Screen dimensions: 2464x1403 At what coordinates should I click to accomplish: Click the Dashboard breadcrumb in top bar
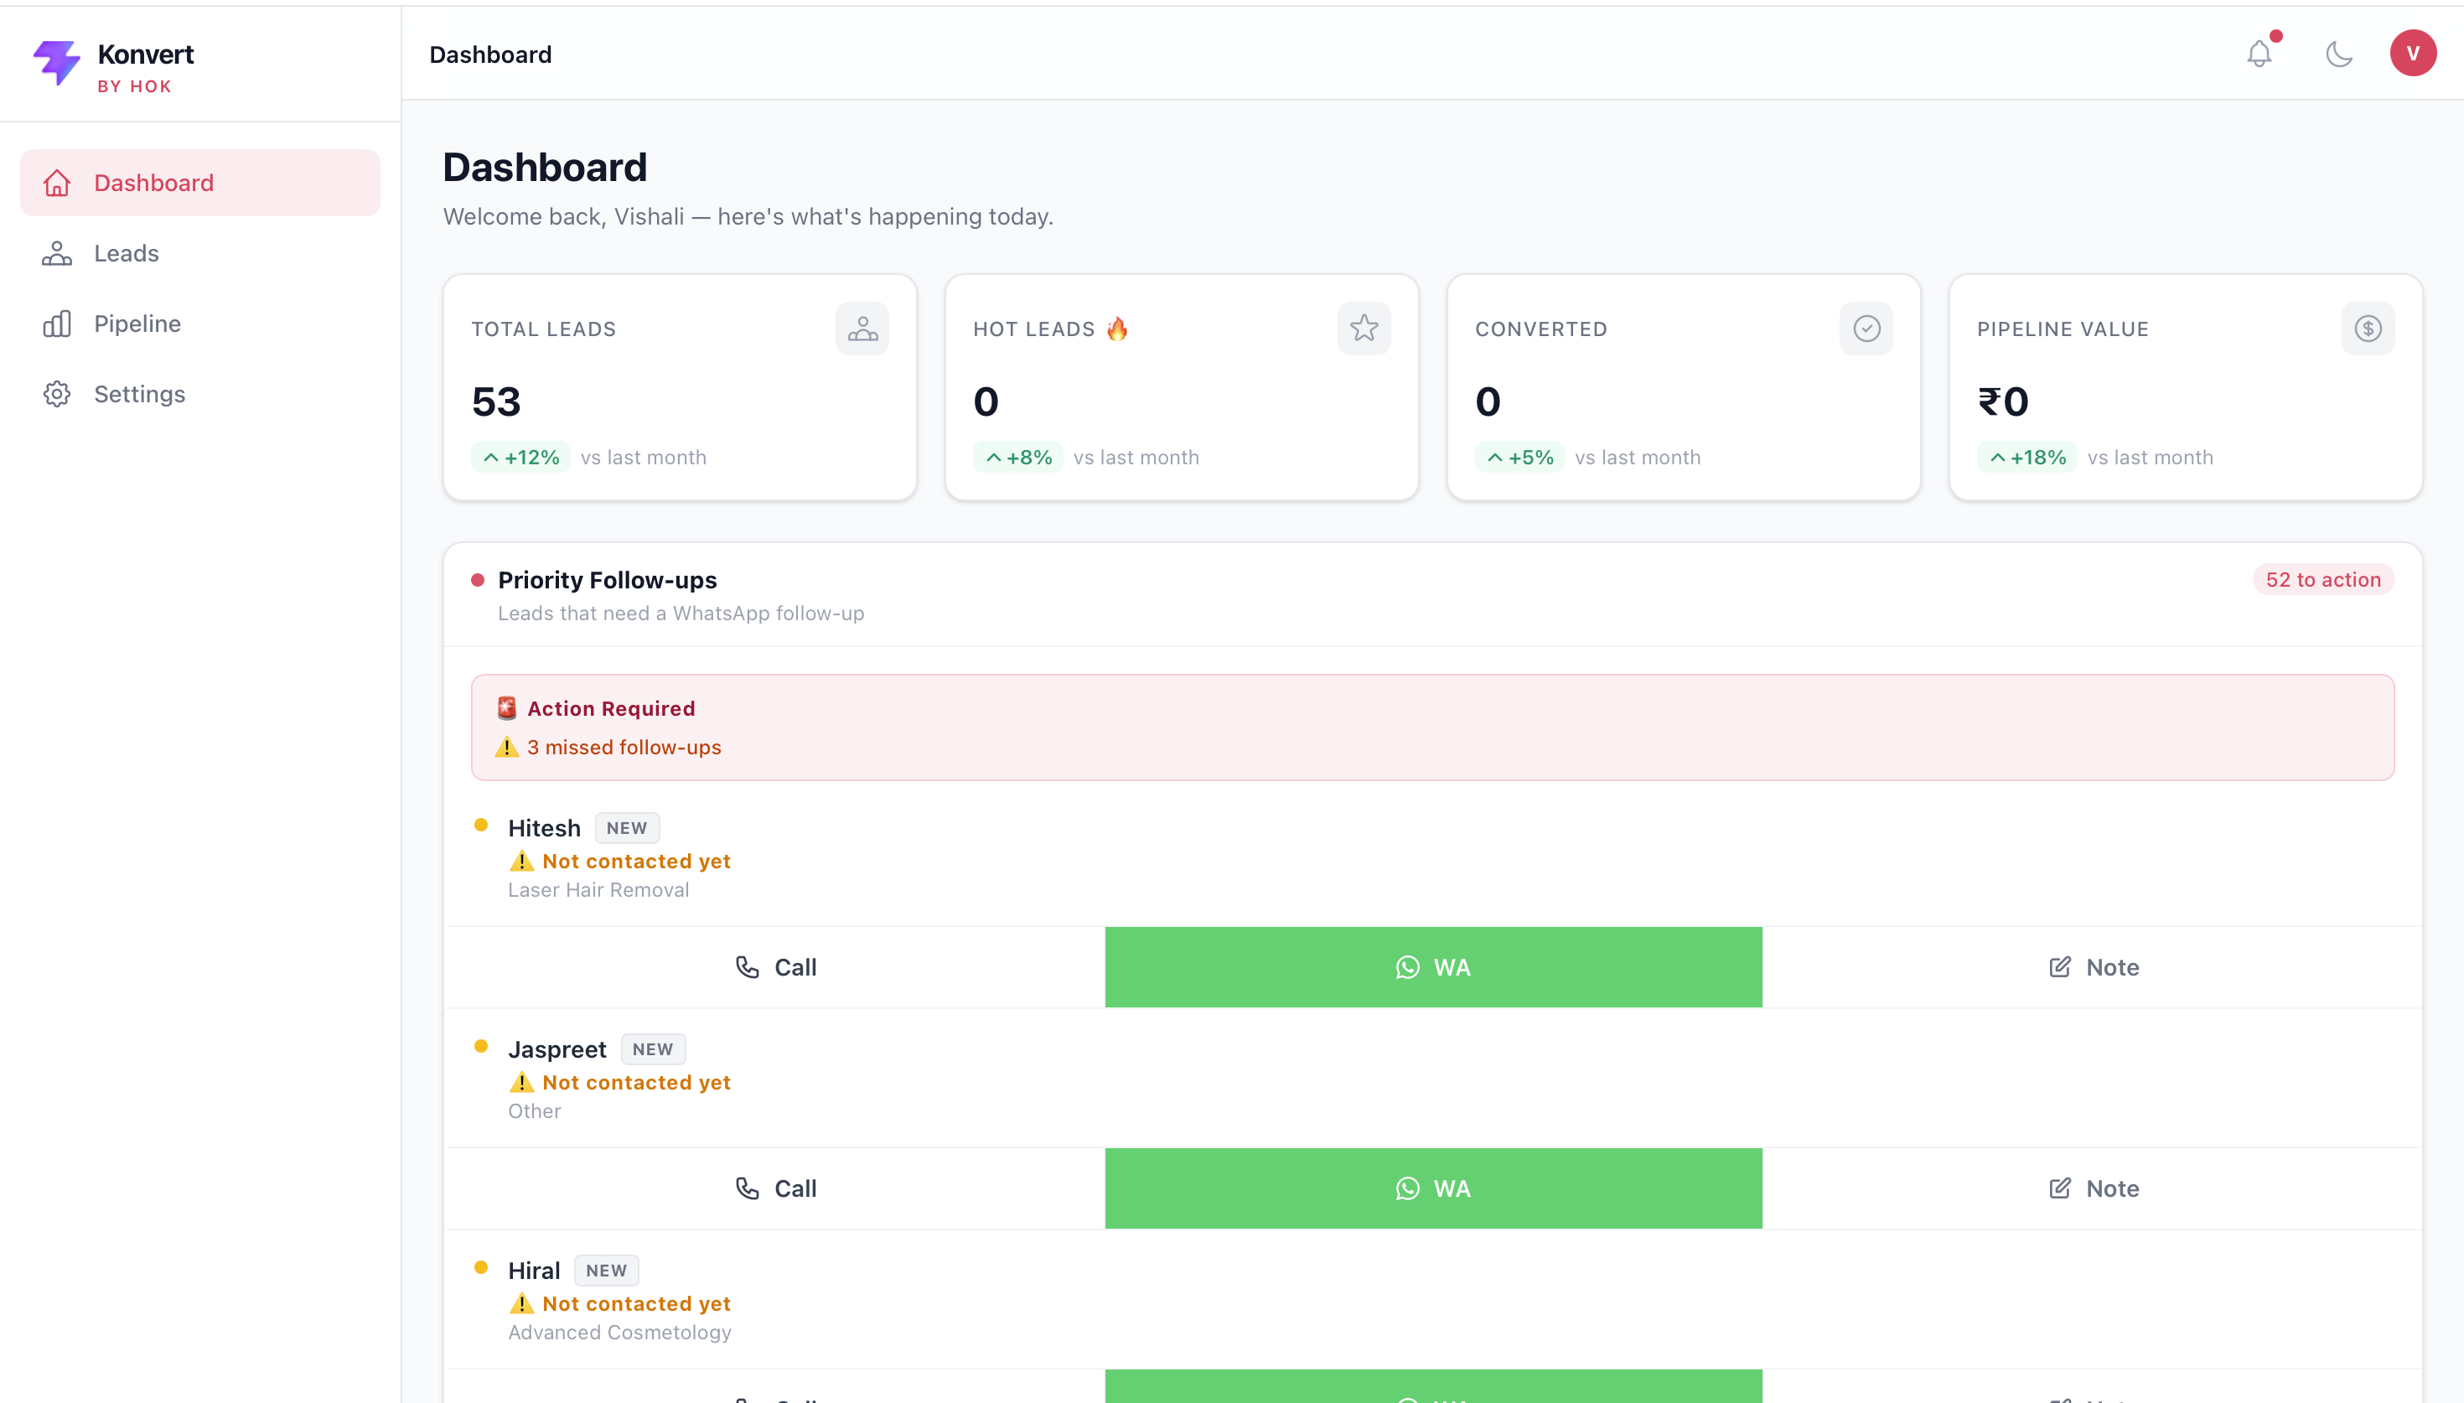(x=490, y=55)
